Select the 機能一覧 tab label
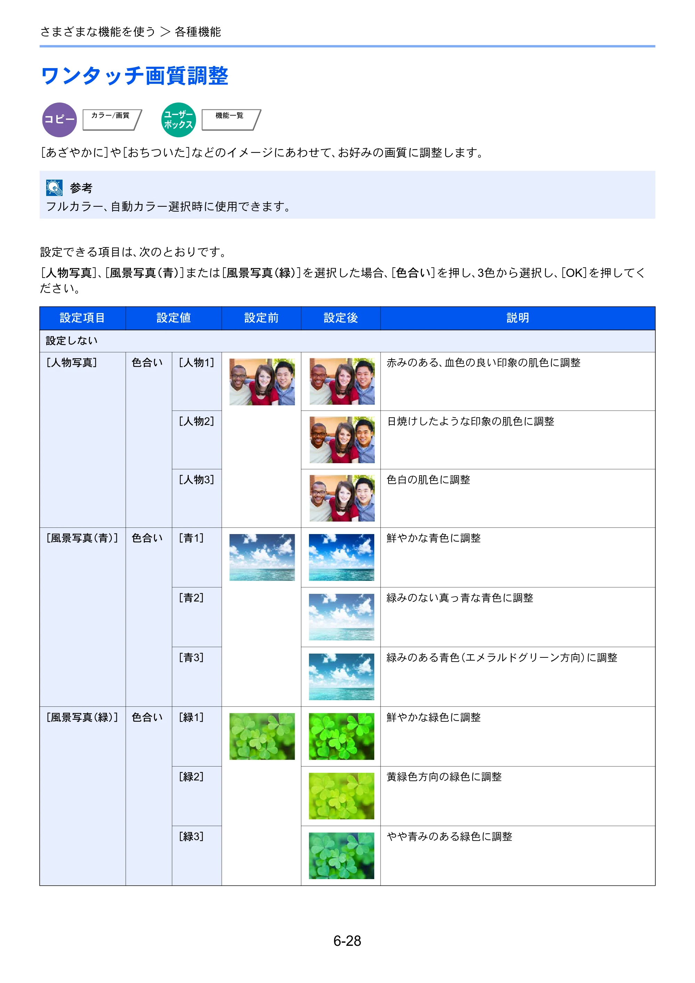The image size is (695, 983). 230,116
